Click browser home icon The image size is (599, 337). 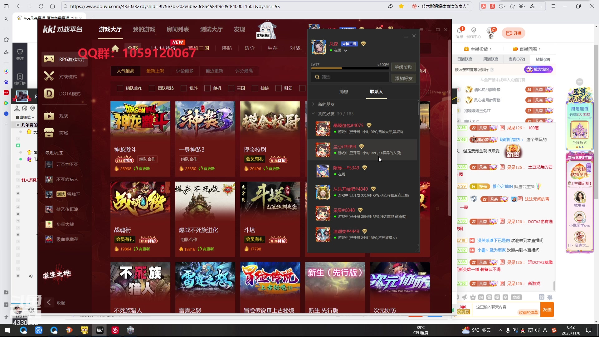(52, 6)
